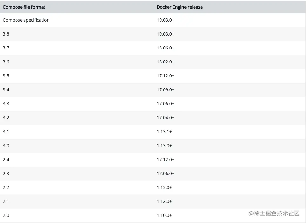Select the "Compose specification" table cell
The image size is (306, 223).
(26, 20)
